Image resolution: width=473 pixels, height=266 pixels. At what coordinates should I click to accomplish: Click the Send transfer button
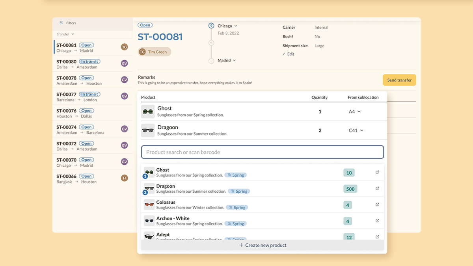399,80
